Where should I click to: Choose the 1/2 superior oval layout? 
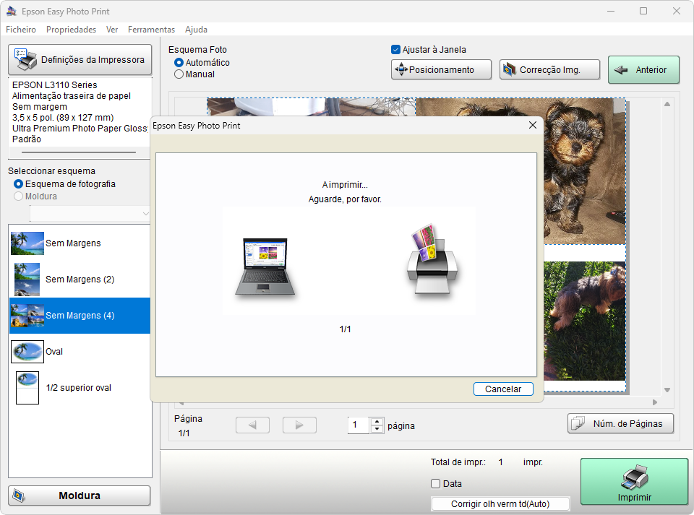click(80, 388)
